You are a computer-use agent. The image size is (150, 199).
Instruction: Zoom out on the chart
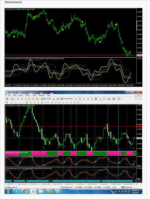point(92,99)
